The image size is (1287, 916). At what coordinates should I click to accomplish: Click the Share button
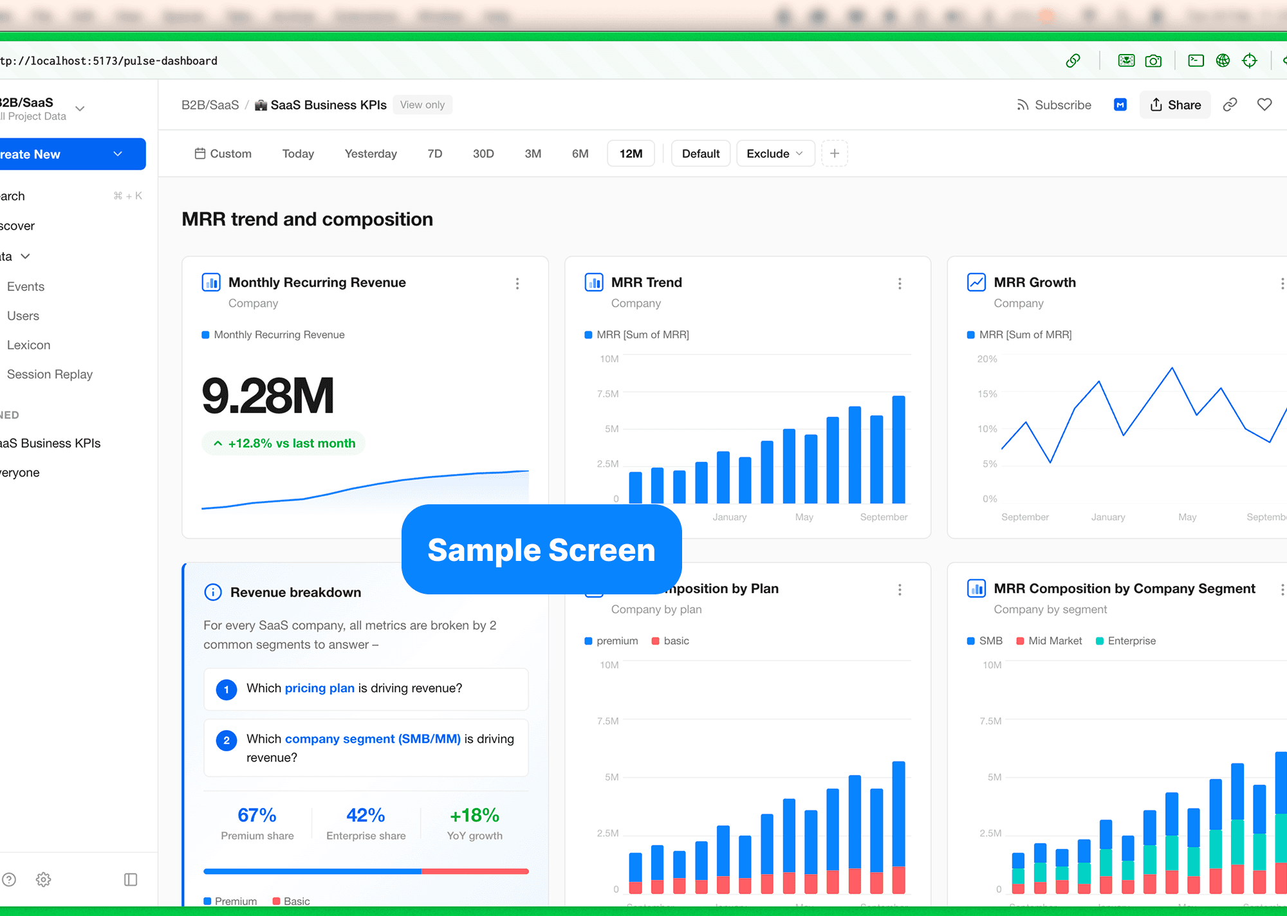click(1175, 105)
